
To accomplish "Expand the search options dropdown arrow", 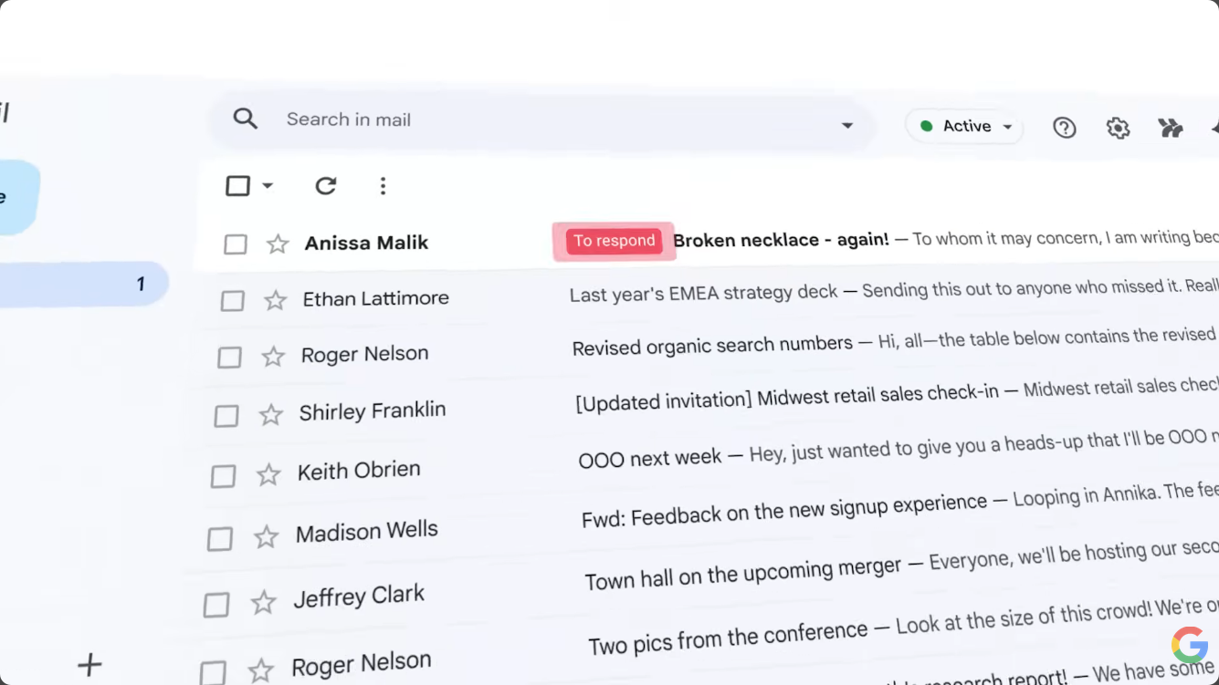I will tap(847, 125).
